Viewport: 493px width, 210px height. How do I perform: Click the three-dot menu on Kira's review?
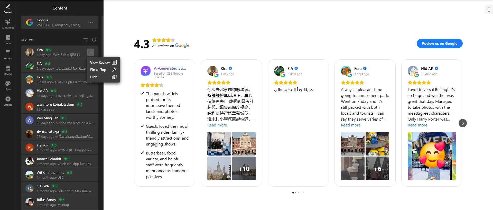(x=91, y=52)
